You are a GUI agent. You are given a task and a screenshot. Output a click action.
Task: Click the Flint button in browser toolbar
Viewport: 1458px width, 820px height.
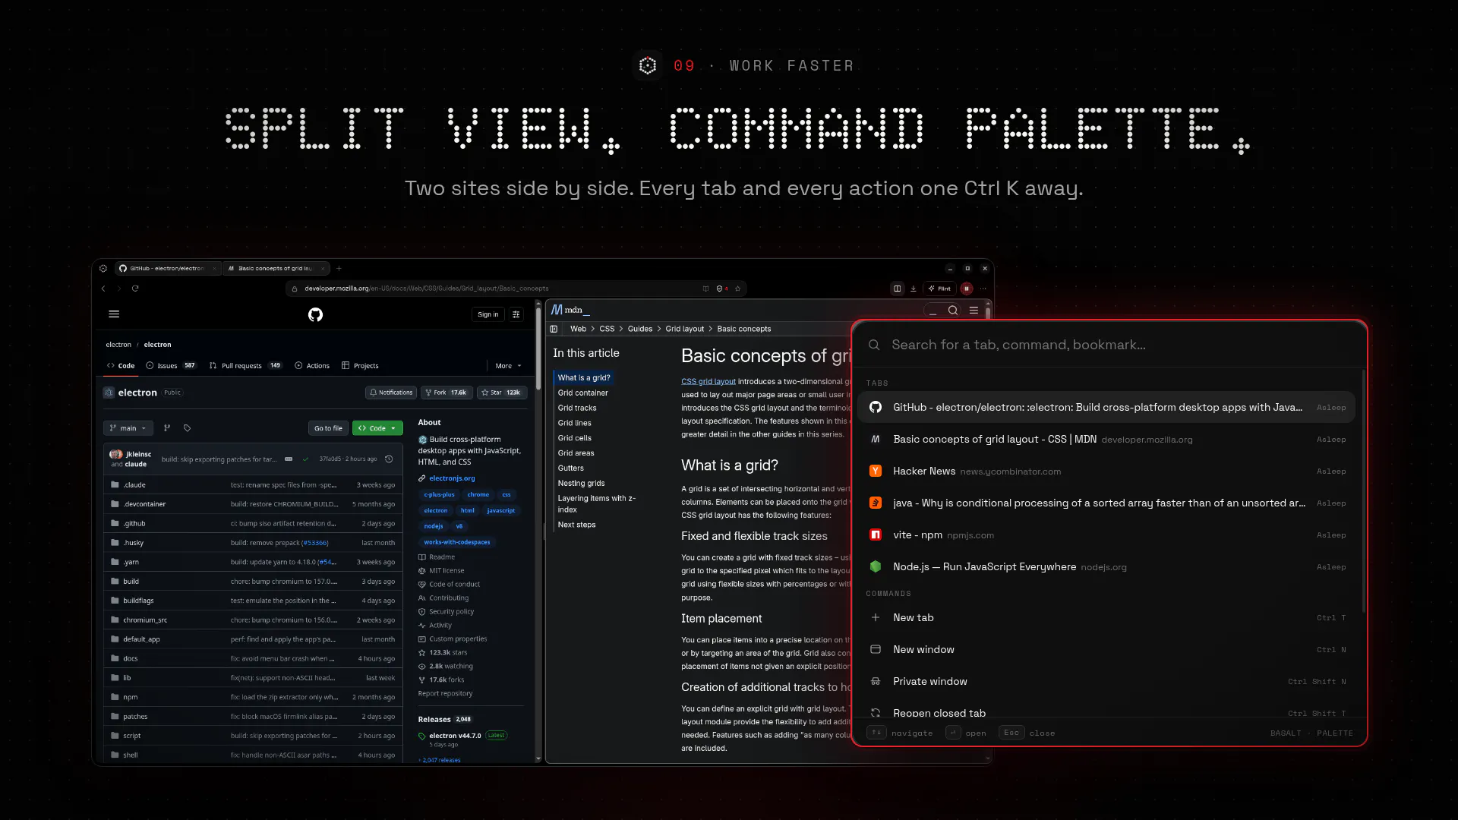point(939,289)
